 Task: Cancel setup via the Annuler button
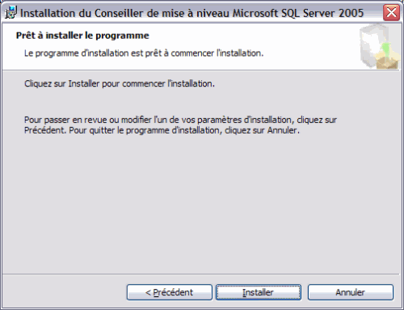(351, 292)
